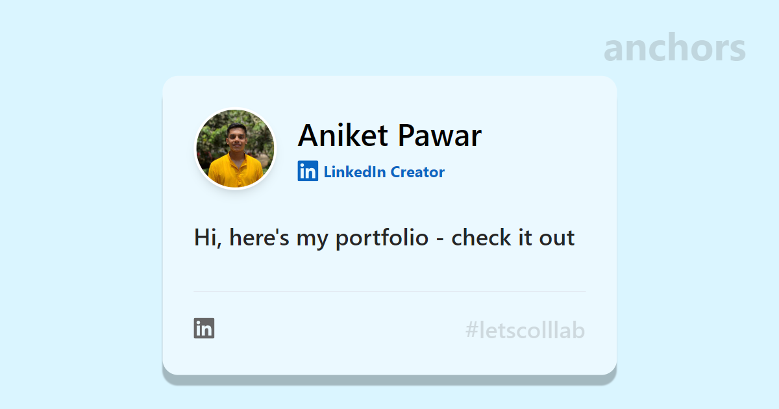Click the word "portfolio" in the tagline
Viewport: 779px width, 409px height.
click(x=382, y=238)
